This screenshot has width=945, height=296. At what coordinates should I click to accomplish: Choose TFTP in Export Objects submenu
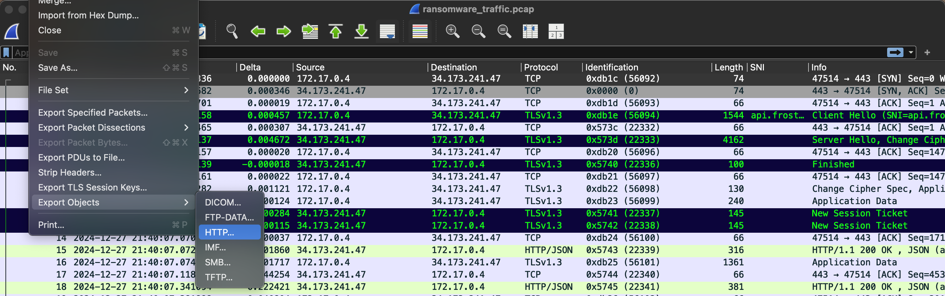tap(230, 277)
